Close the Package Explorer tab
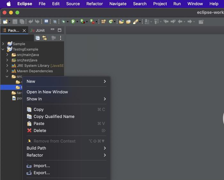 click(24, 31)
